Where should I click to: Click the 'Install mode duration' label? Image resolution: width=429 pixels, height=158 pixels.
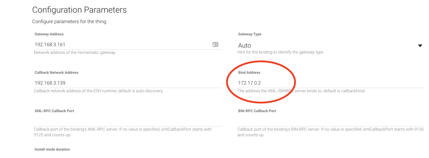[52, 149]
